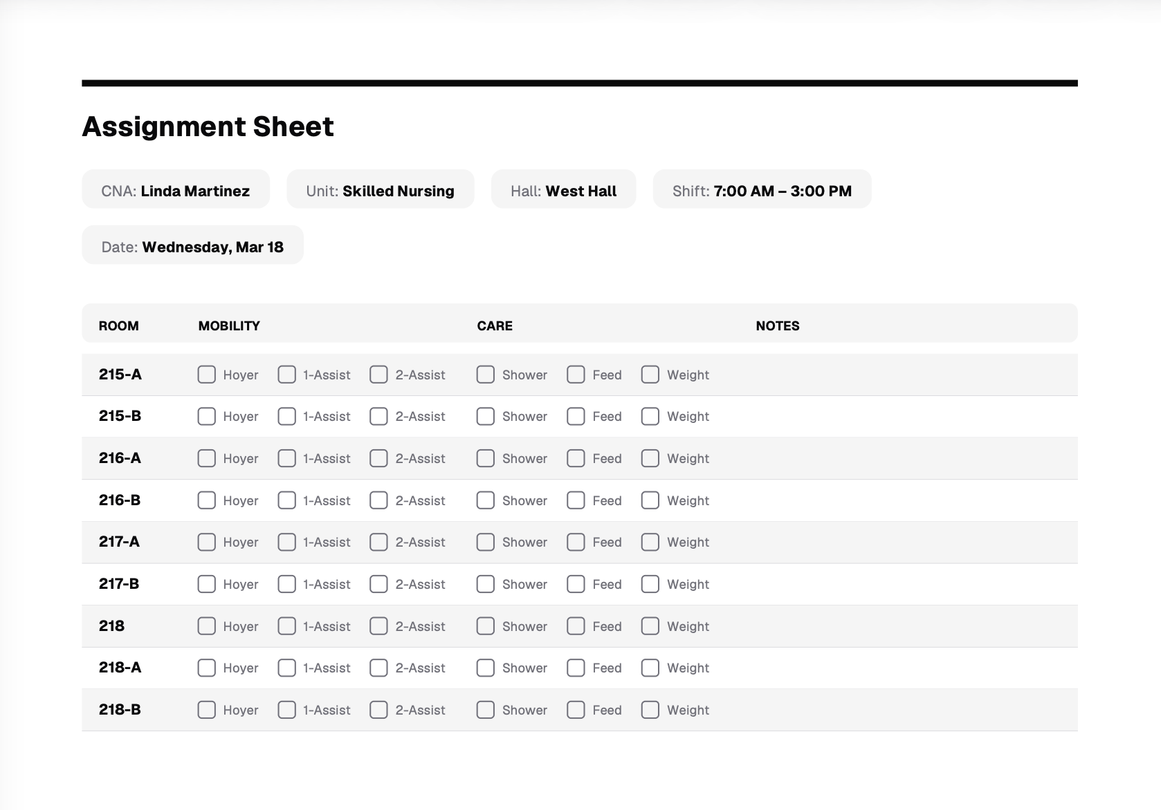Select the CNA Linda Martinez badge
This screenshot has height=810, width=1161.
point(176,189)
